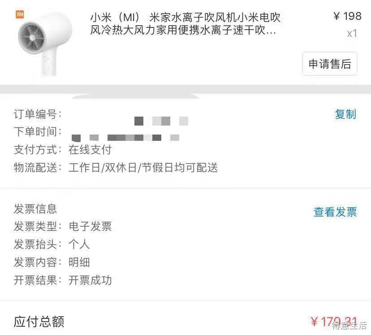Select the 电子发票 invoice type value
Viewport: 371px width, 335px height.
(x=90, y=226)
